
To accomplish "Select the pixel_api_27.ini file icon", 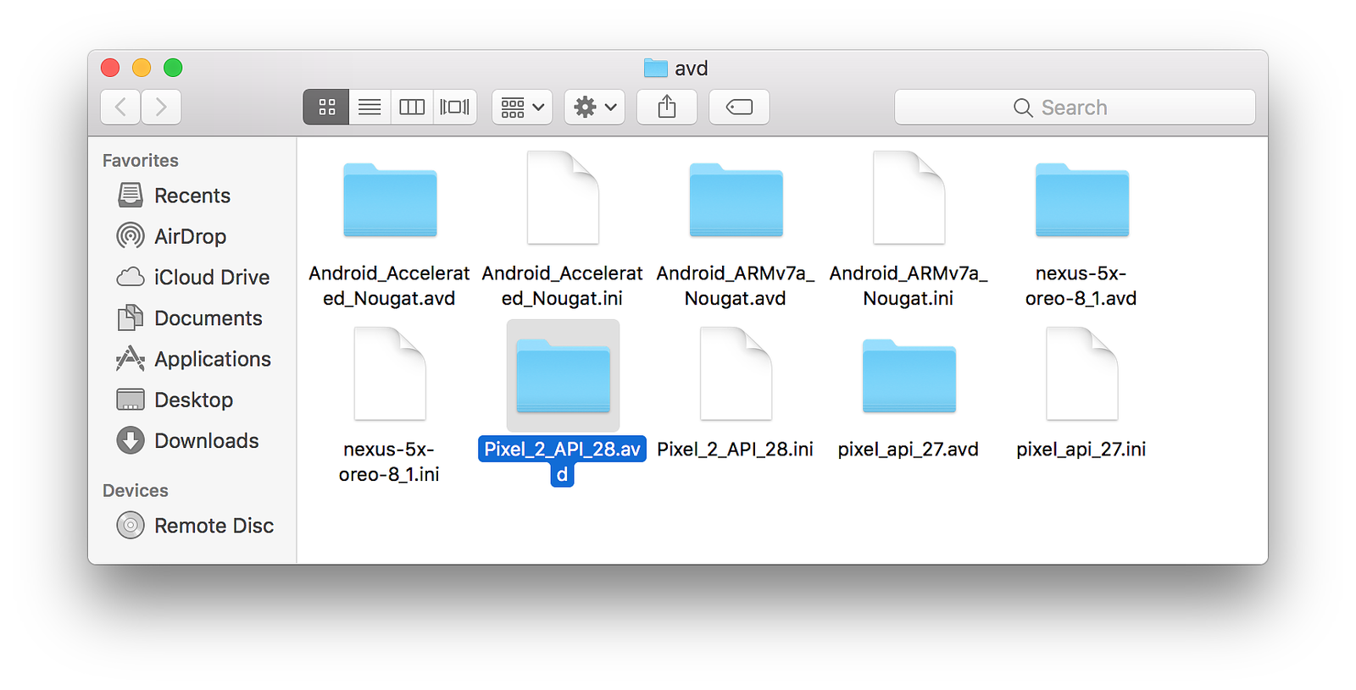I will click(x=1081, y=373).
